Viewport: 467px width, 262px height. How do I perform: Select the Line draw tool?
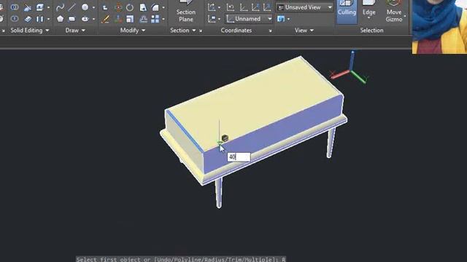[x=72, y=7]
